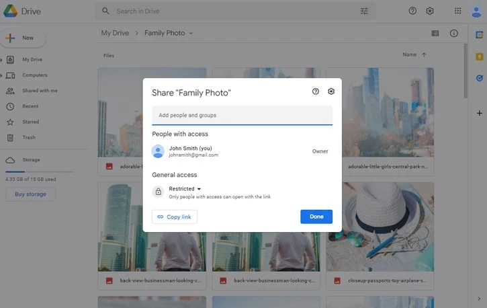
Task: Click the storage usage progress bar
Action: point(40,171)
